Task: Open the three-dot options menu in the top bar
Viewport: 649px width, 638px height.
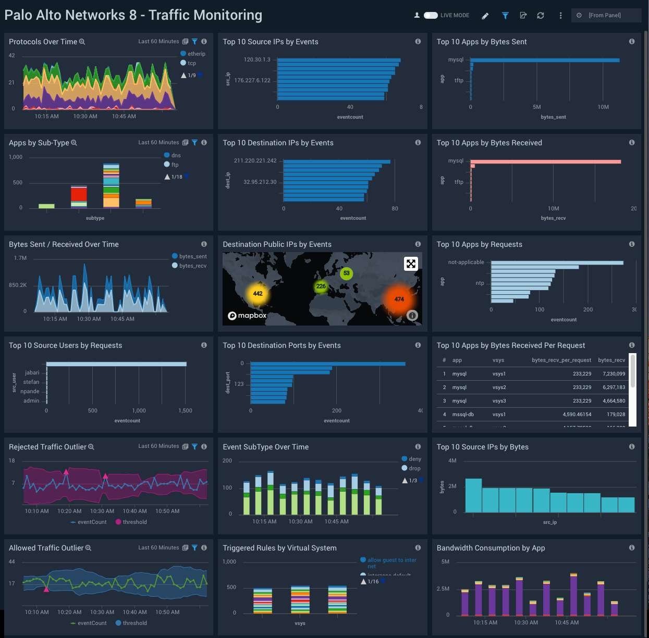Action: coord(560,16)
